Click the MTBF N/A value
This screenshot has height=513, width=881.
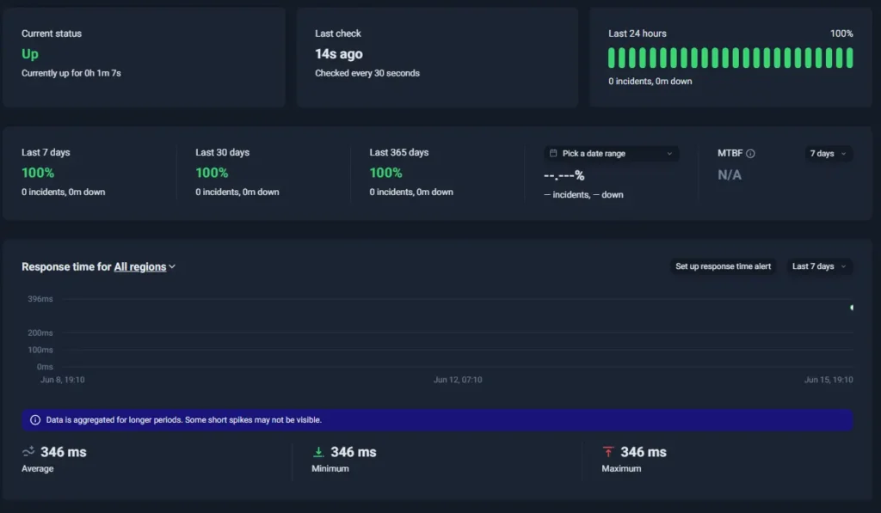coord(730,175)
